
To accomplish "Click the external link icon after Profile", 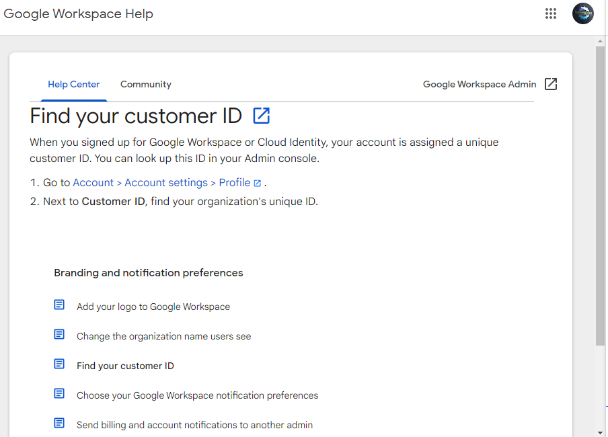I will 258,183.
